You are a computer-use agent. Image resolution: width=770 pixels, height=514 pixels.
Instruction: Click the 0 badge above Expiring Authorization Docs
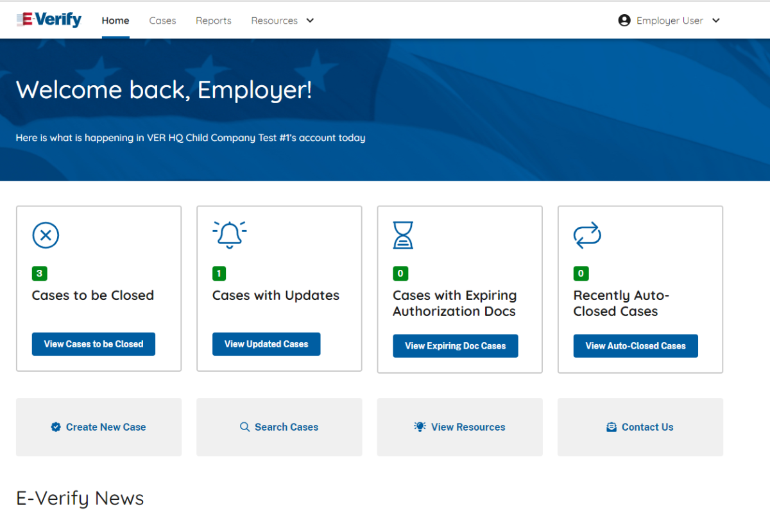coord(400,274)
